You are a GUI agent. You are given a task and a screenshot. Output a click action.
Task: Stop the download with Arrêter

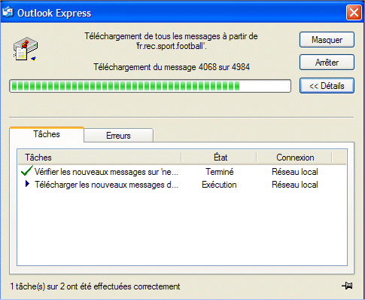click(327, 63)
